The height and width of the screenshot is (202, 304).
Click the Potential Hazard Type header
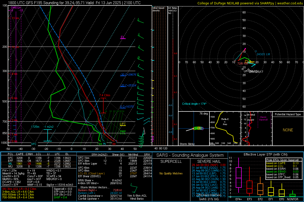pos(288,114)
